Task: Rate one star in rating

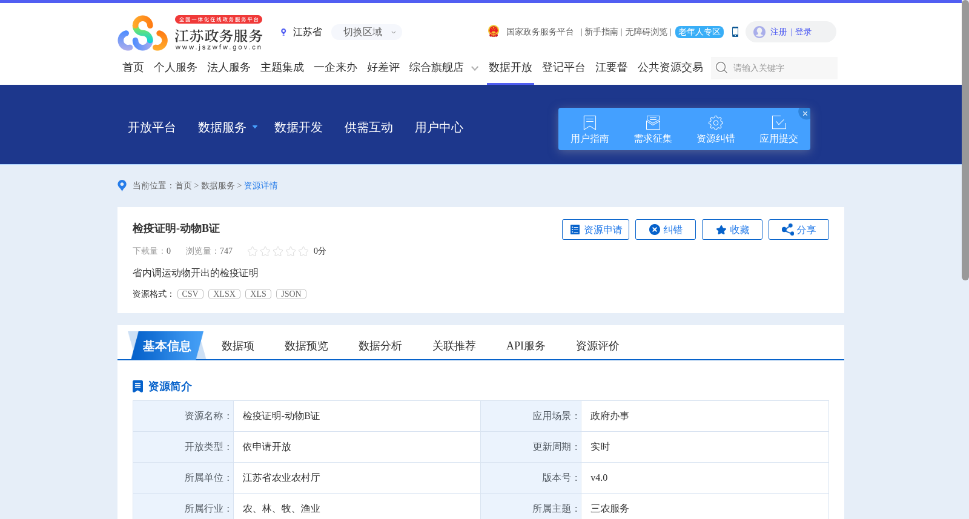Action: point(253,251)
